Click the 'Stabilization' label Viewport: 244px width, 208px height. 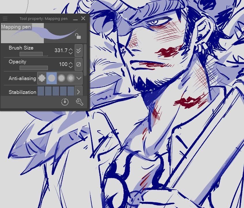click(22, 92)
